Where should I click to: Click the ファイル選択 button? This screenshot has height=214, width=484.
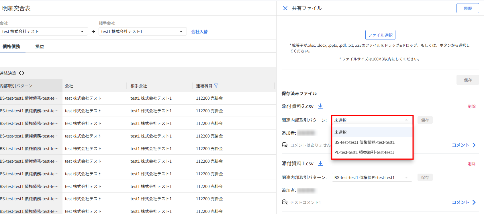(x=380, y=35)
